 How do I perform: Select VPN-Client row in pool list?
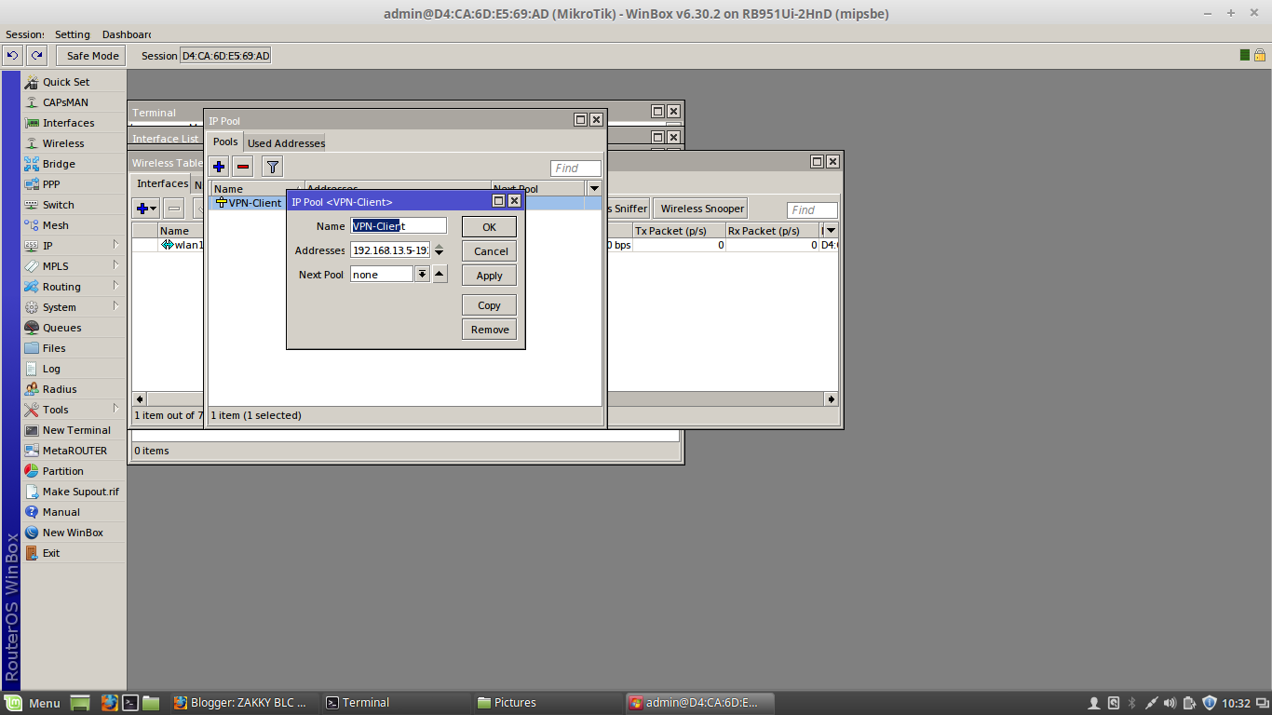tap(406, 203)
